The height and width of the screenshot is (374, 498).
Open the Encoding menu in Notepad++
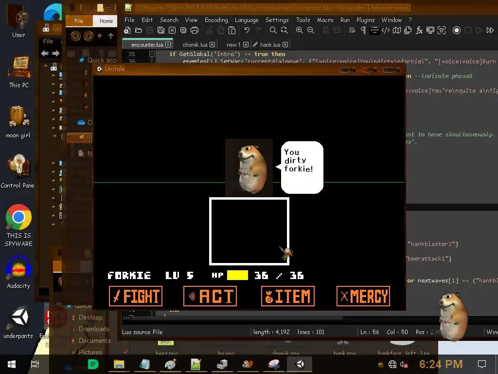click(216, 19)
